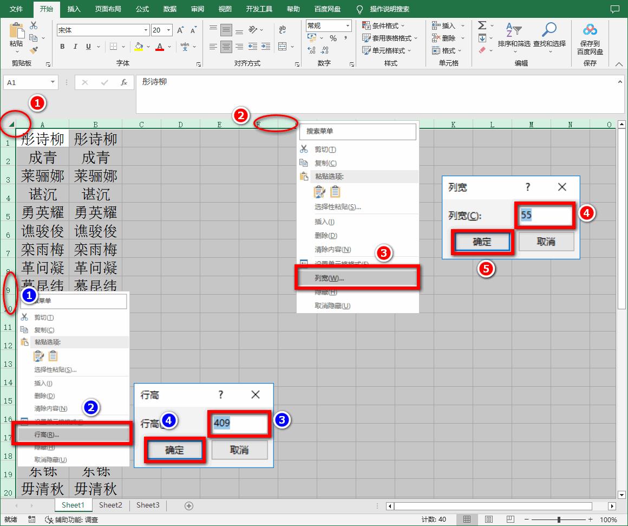The image size is (628, 526).
Task: Click the zoom slider handle
Action: [559, 519]
